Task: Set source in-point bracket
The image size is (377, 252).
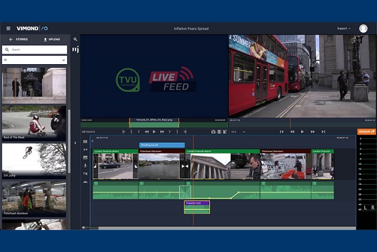Action: [131, 132]
